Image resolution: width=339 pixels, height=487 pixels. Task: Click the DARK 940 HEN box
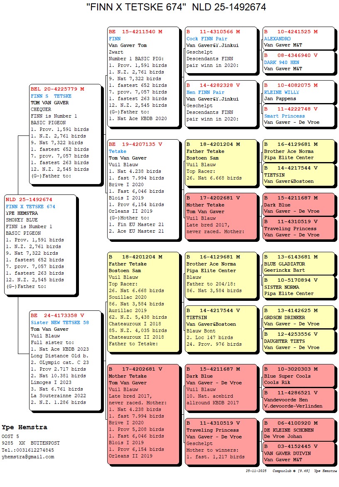pyautogui.click(x=298, y=62)
